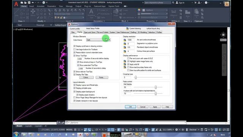Click the command line customize wrench icon
The width and height of the screenshot is (243, 137).
(63, 123)
